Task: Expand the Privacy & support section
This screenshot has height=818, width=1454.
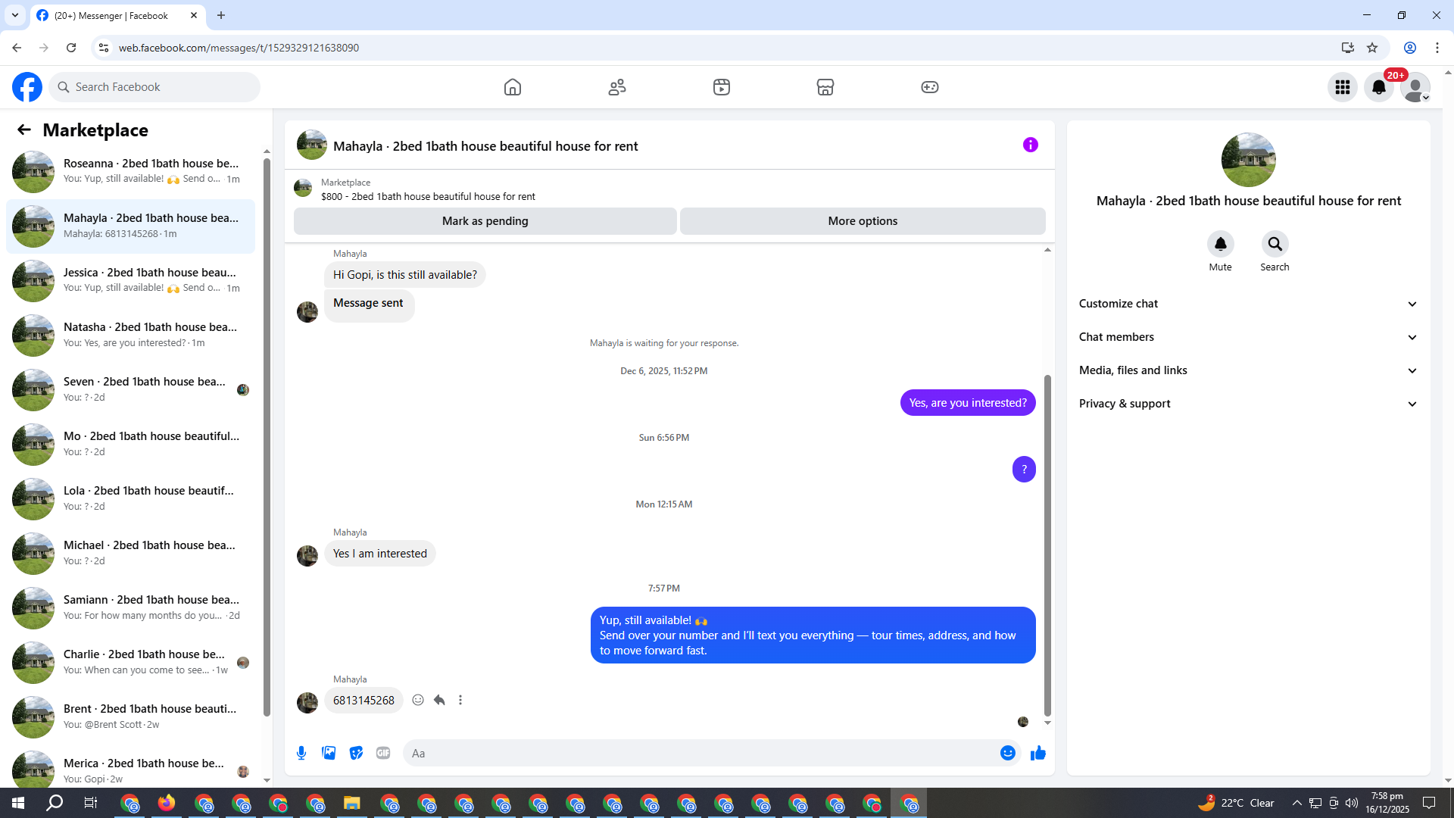Action: tap(1248, 404)
